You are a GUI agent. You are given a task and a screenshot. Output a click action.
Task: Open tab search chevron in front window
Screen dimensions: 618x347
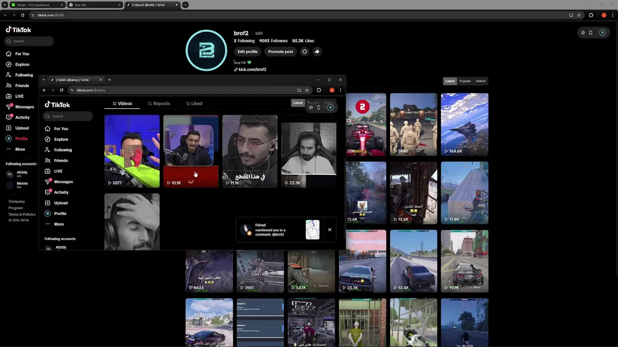point(43,80)
